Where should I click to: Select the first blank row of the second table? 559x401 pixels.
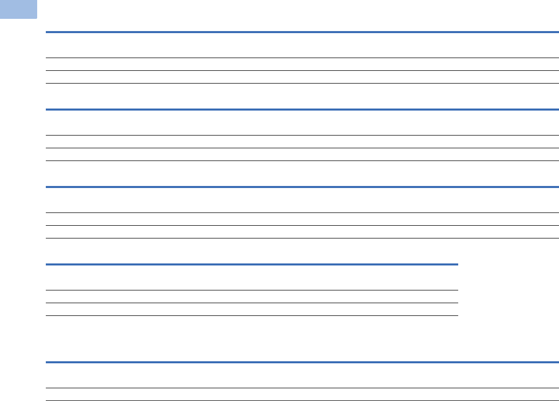tap(302, 142)
